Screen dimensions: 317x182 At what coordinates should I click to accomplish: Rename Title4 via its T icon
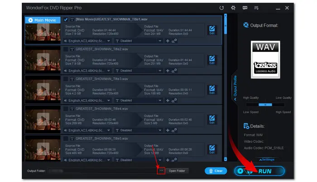pos(72,109)
